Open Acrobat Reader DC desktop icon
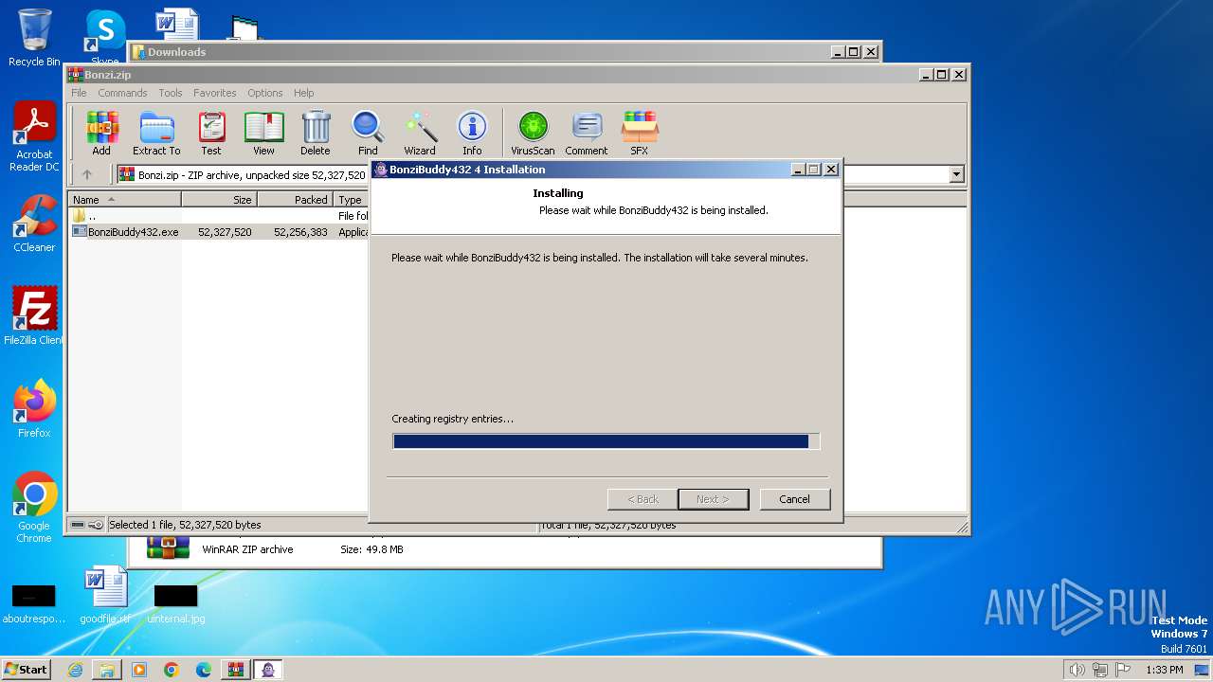 [34, 137]
